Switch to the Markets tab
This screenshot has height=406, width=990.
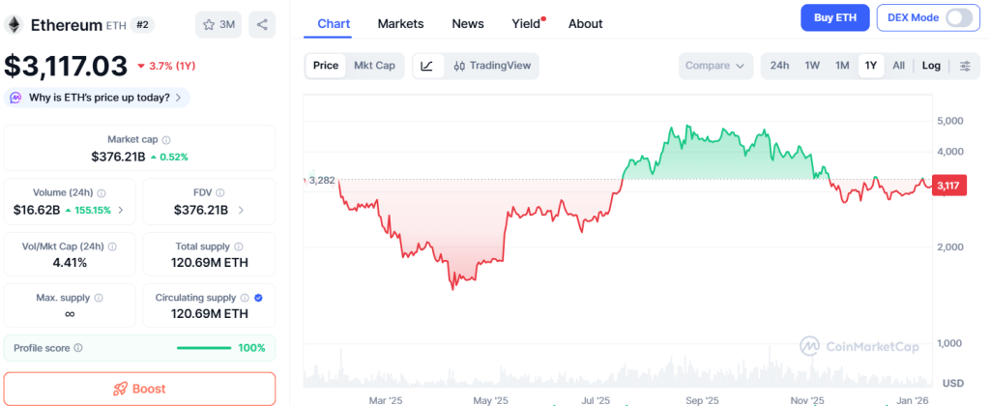(x=400, y=23)
